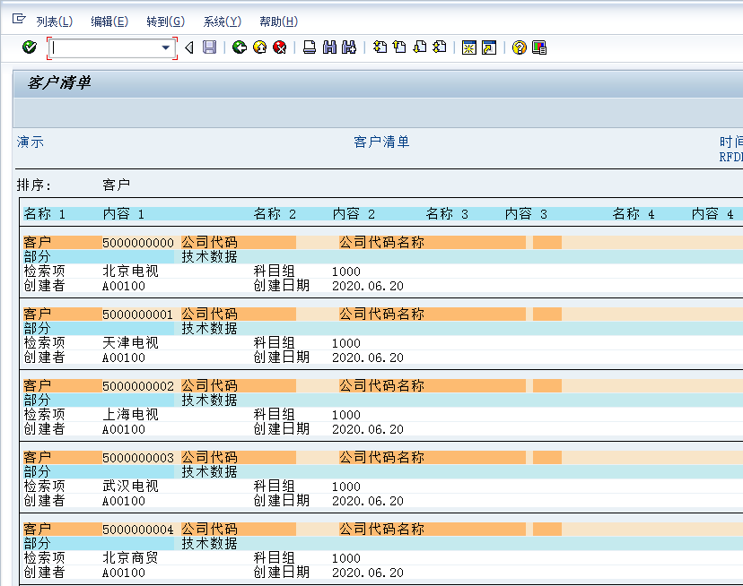Click the Save diskette icon

coord(209,47)
